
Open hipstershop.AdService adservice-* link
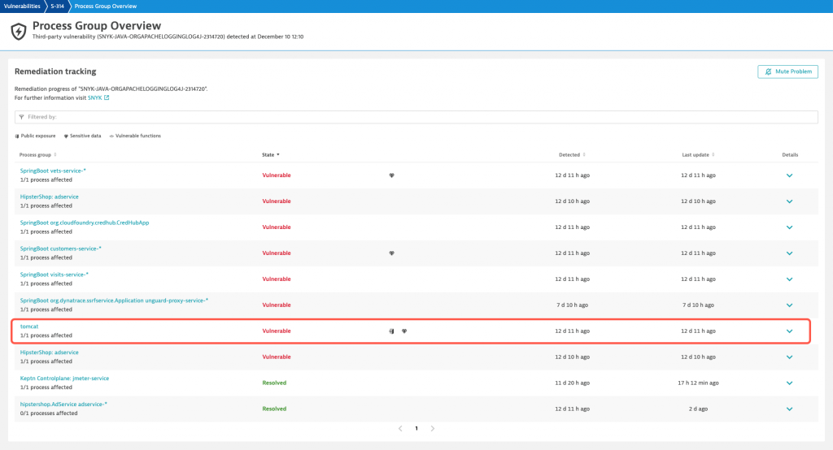(63, 405)
